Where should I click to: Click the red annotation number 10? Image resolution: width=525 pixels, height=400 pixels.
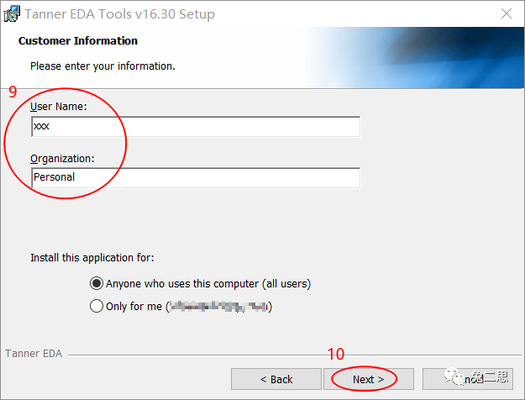coord(336,355)
